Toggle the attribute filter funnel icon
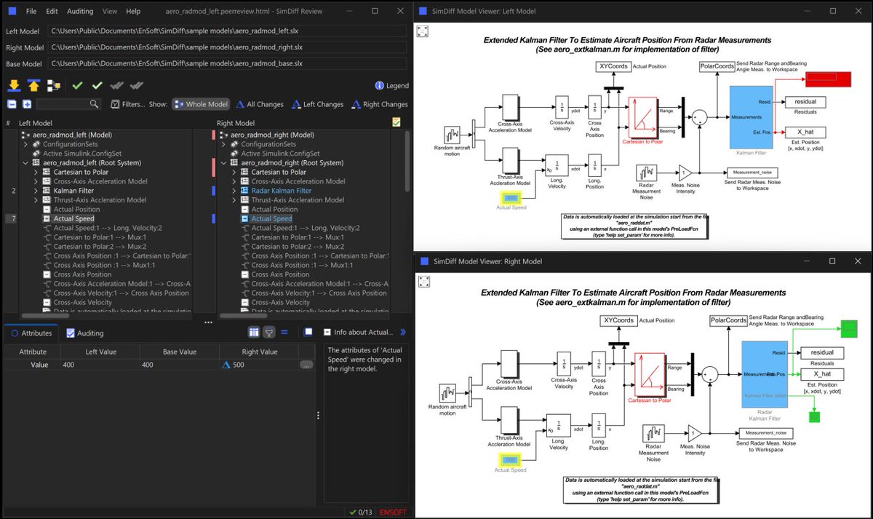 (x=269, y=332)
